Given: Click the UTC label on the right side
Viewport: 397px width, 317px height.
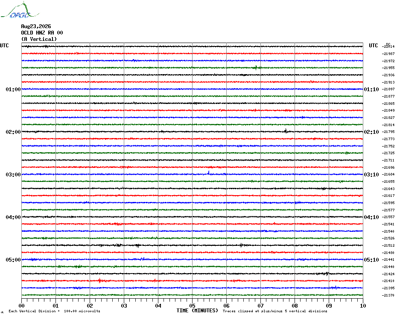Looking at the screenshot, I should pos(373,46).
